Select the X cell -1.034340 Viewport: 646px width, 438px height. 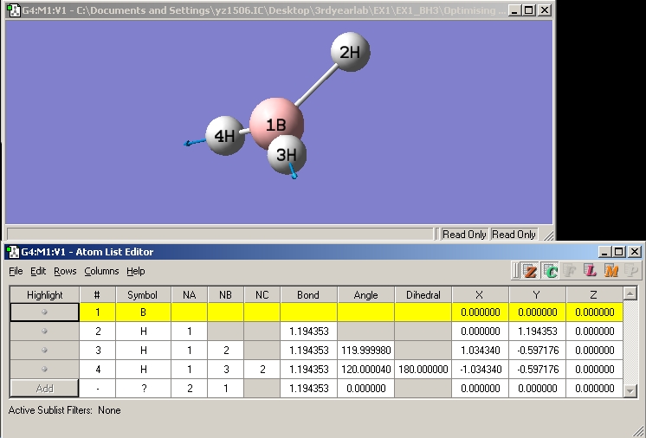click(481, 370)
